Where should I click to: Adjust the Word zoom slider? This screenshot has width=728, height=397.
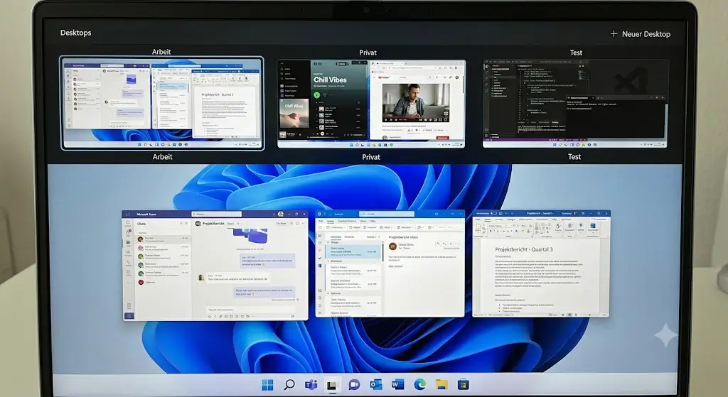[x=589, y=315]
